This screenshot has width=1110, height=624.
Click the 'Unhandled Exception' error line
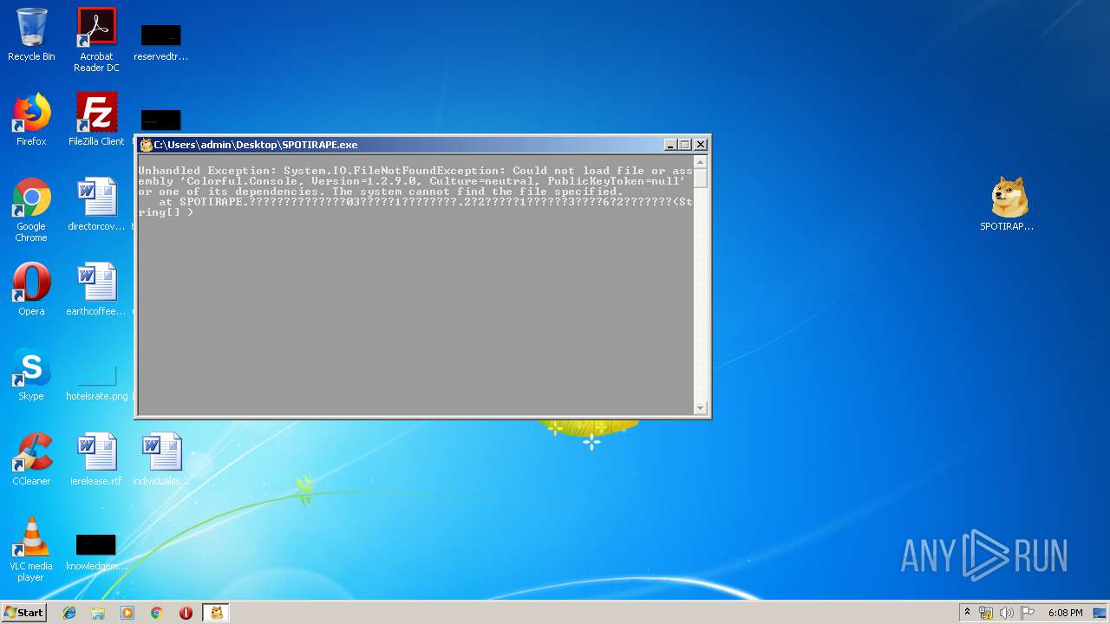pos(415,171)
